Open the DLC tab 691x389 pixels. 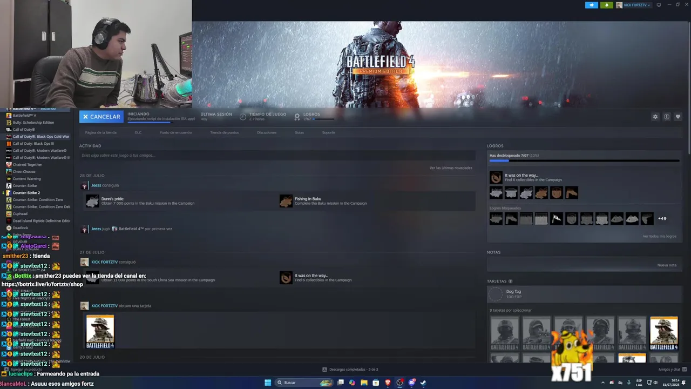(x=138, y=132)
